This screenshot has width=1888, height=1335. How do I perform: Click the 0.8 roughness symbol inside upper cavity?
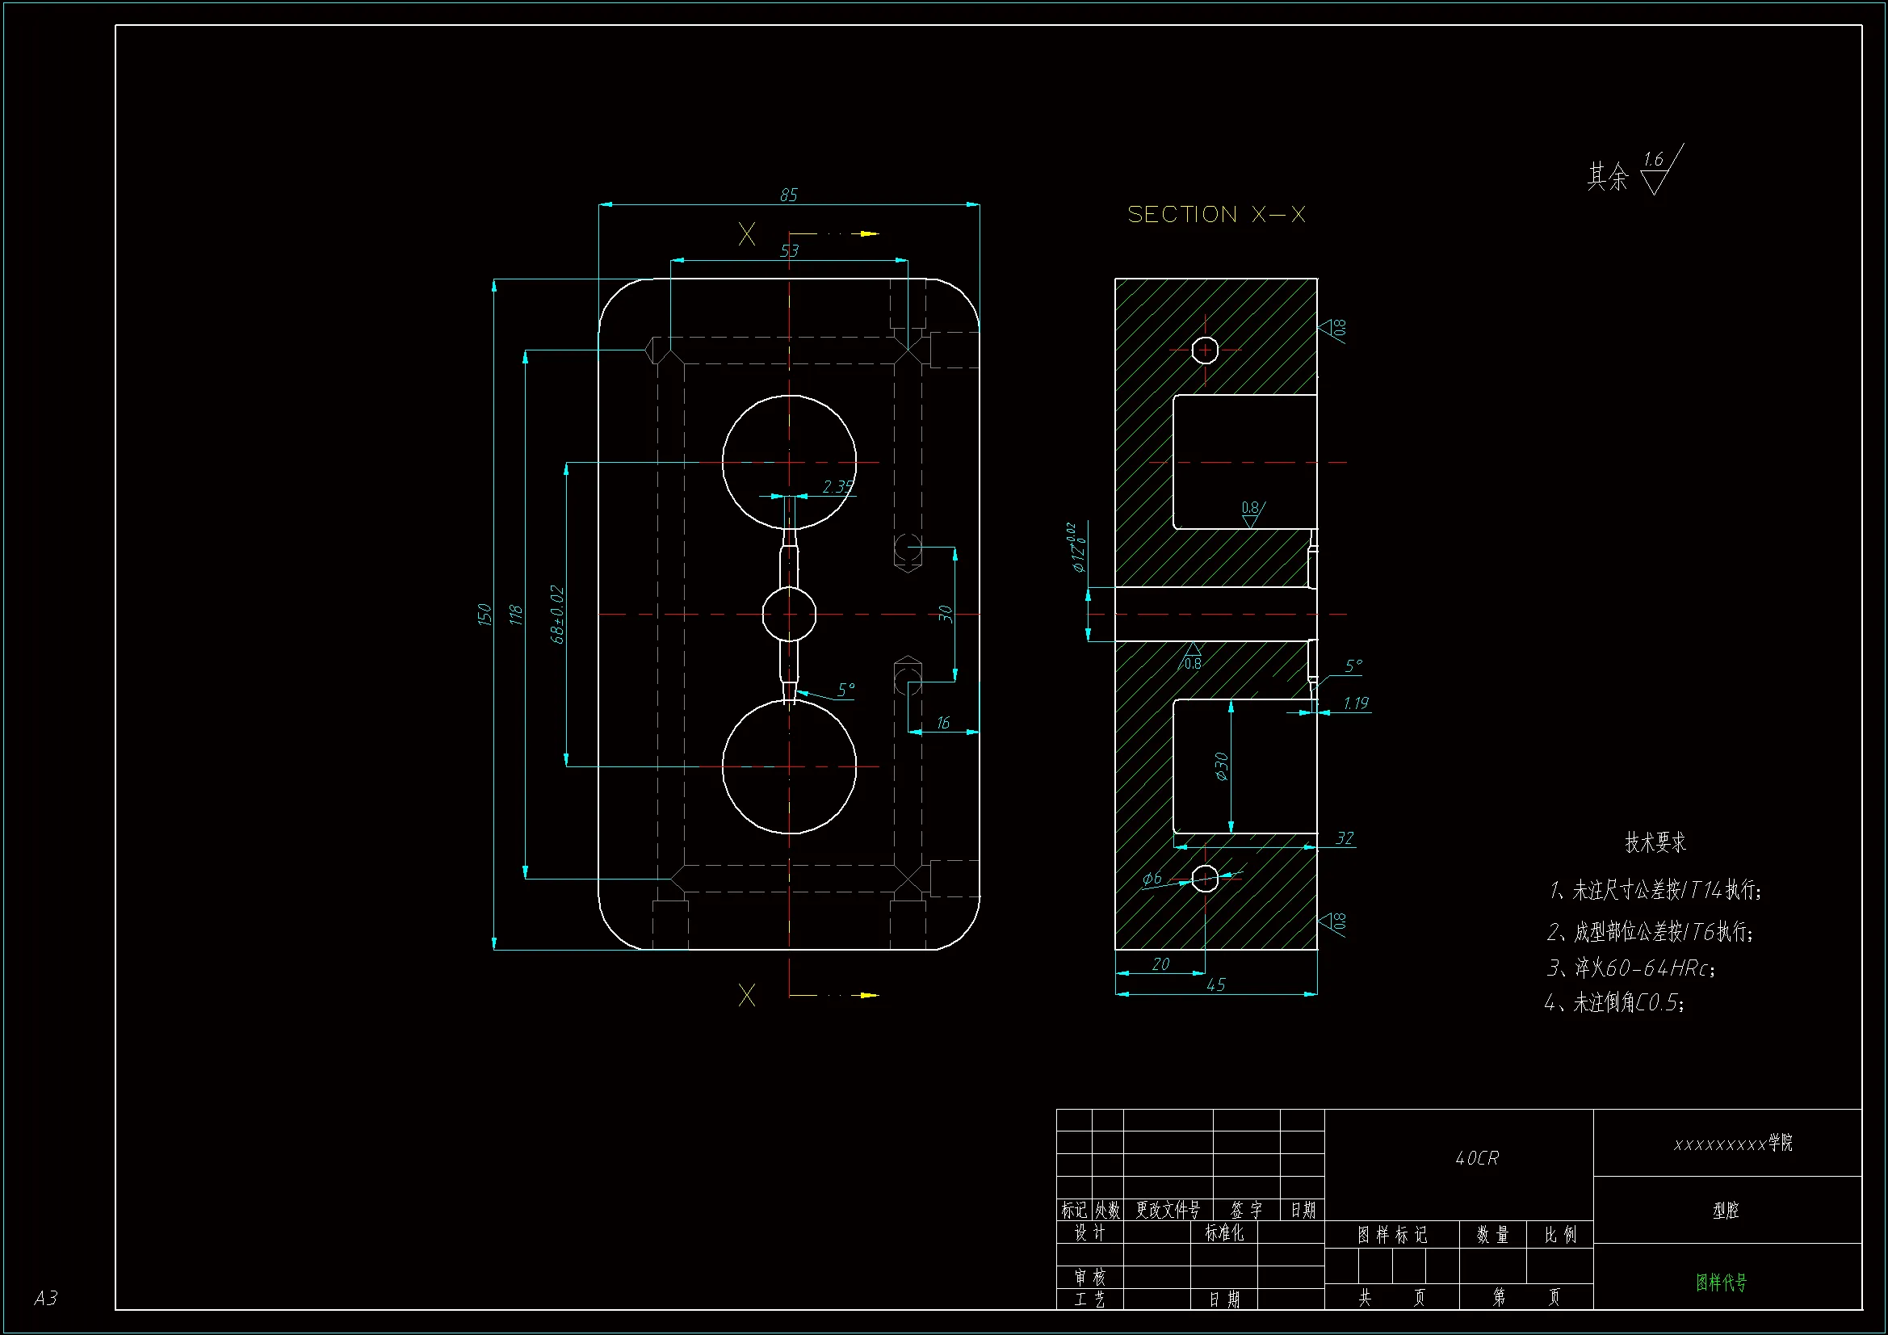1251,514
